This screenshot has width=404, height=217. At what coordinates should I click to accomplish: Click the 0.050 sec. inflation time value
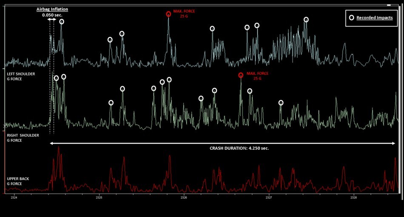[52, 15]
